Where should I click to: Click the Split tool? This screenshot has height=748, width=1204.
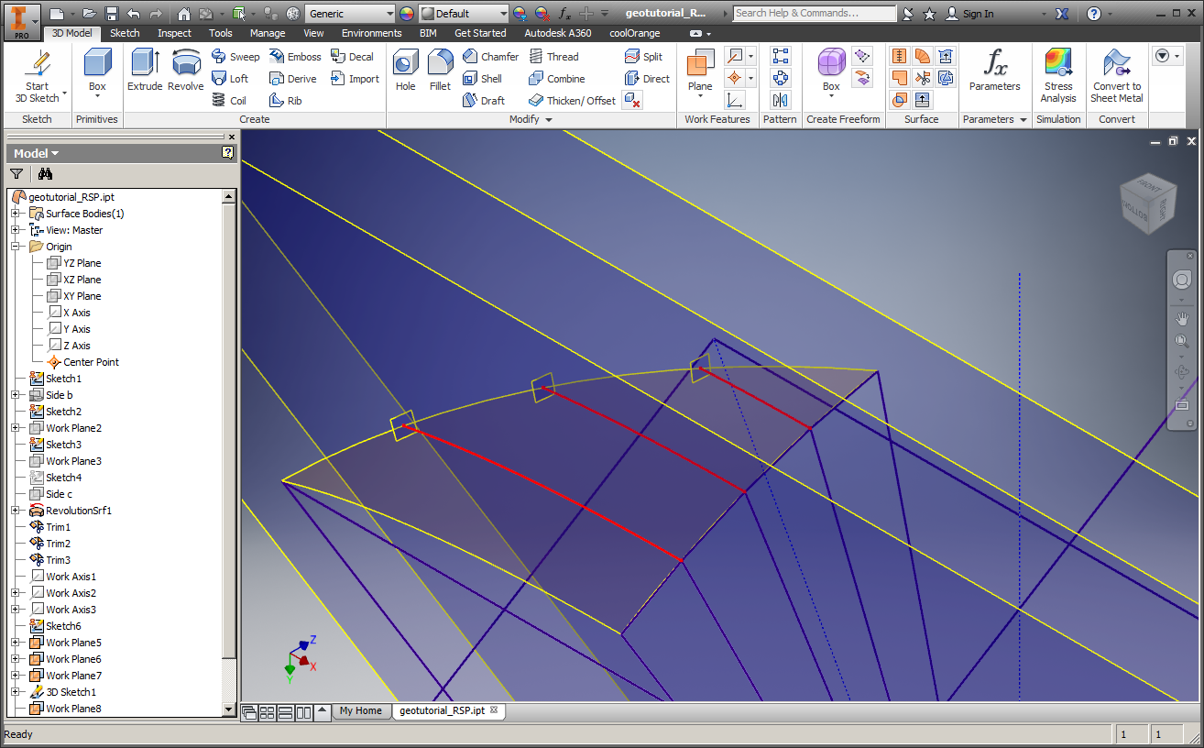click(643, 57)
